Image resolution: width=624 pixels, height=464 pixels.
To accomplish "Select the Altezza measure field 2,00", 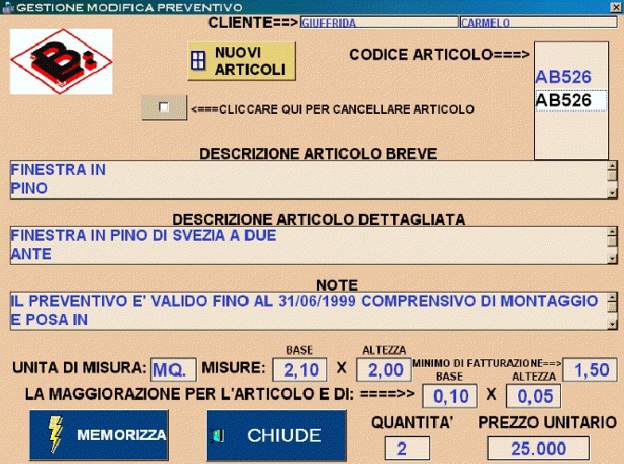I will click(x=381, y=370).
